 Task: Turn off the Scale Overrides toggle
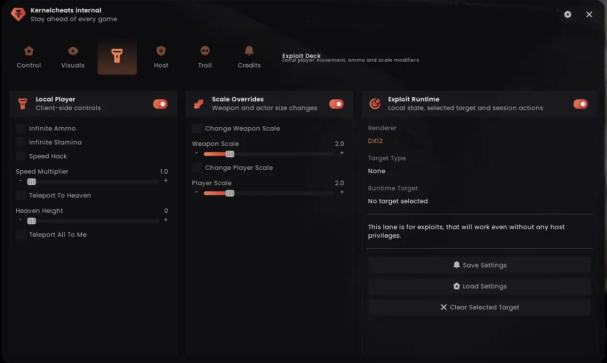337,104
